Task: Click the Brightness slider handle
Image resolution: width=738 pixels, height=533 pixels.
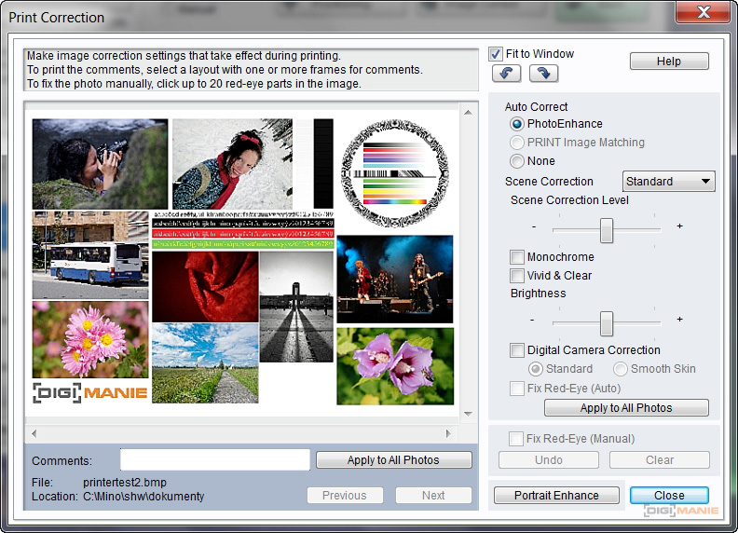Action: point(607,322)
